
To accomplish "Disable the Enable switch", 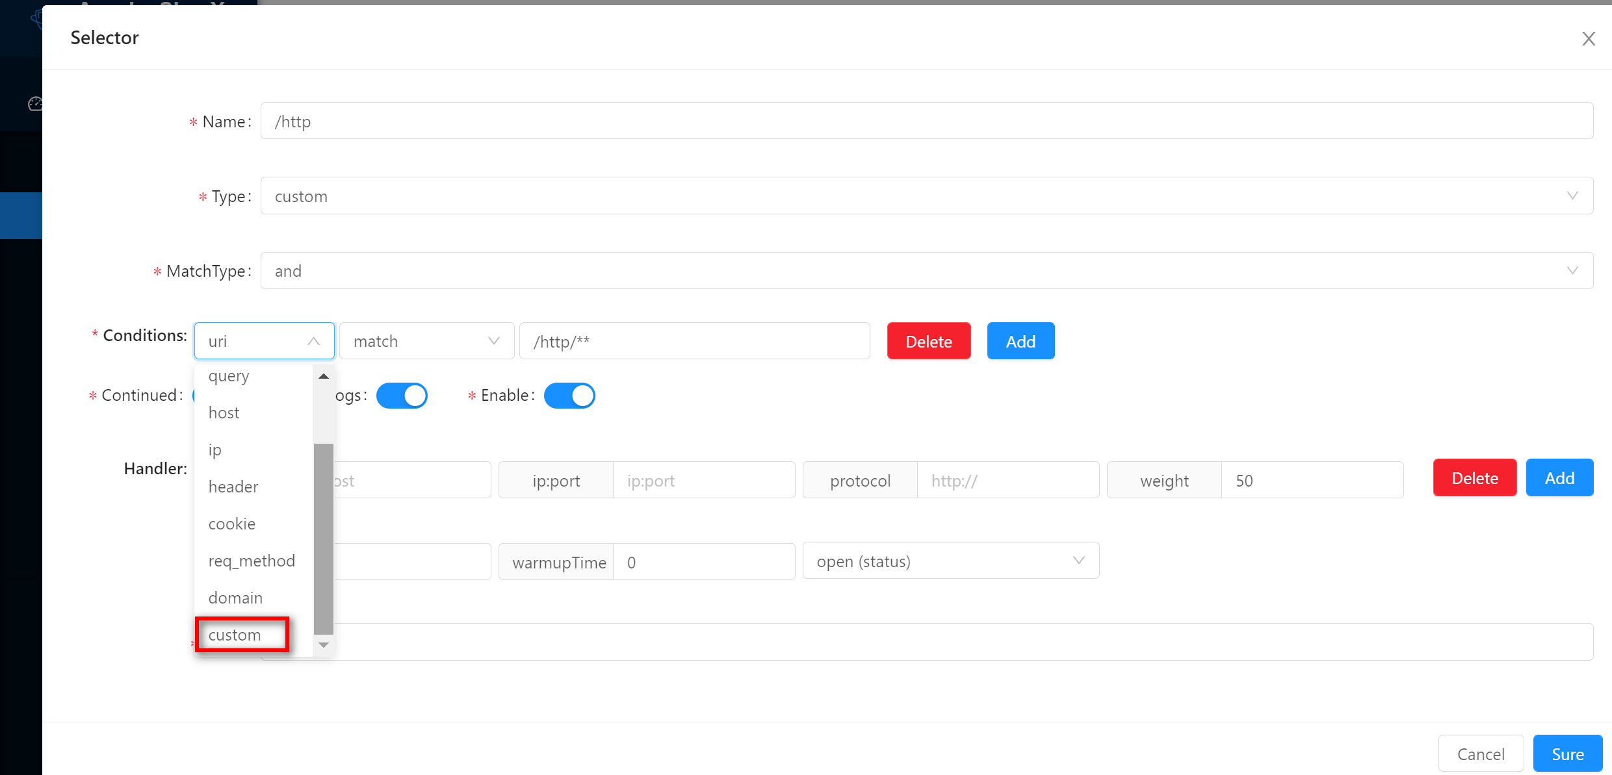I will pyautogui.click(x=569, y=396).
